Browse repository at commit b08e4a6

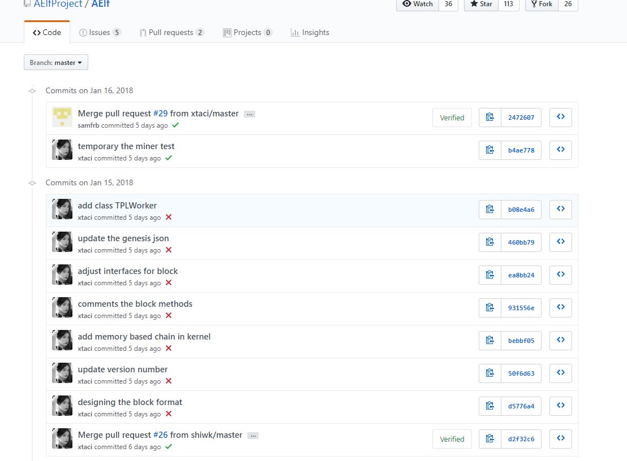coord(561,210)
